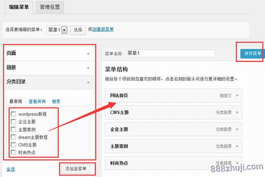Screen dimensions: 265x177
Task: Click the 自定义 type label
Action: (x=225, y=96)
